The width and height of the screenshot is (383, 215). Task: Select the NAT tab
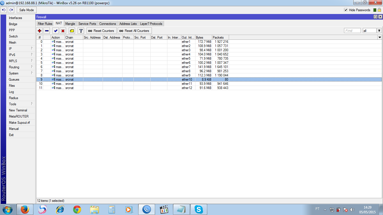point(59,24)
